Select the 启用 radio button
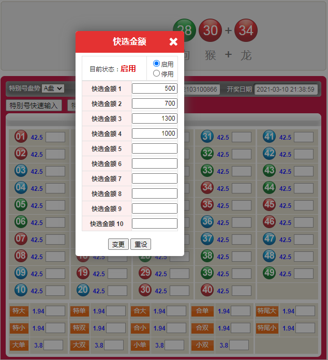328x360 pixels. point(157,64)
